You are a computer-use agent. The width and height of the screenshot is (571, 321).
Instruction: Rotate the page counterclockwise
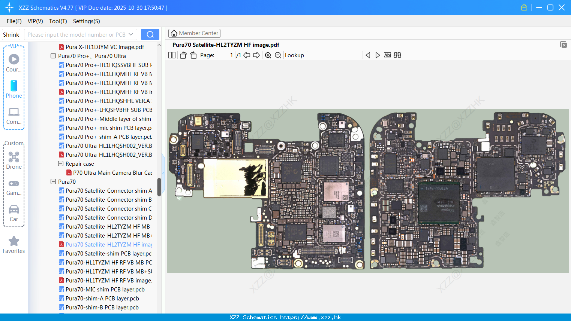[183, 55]
